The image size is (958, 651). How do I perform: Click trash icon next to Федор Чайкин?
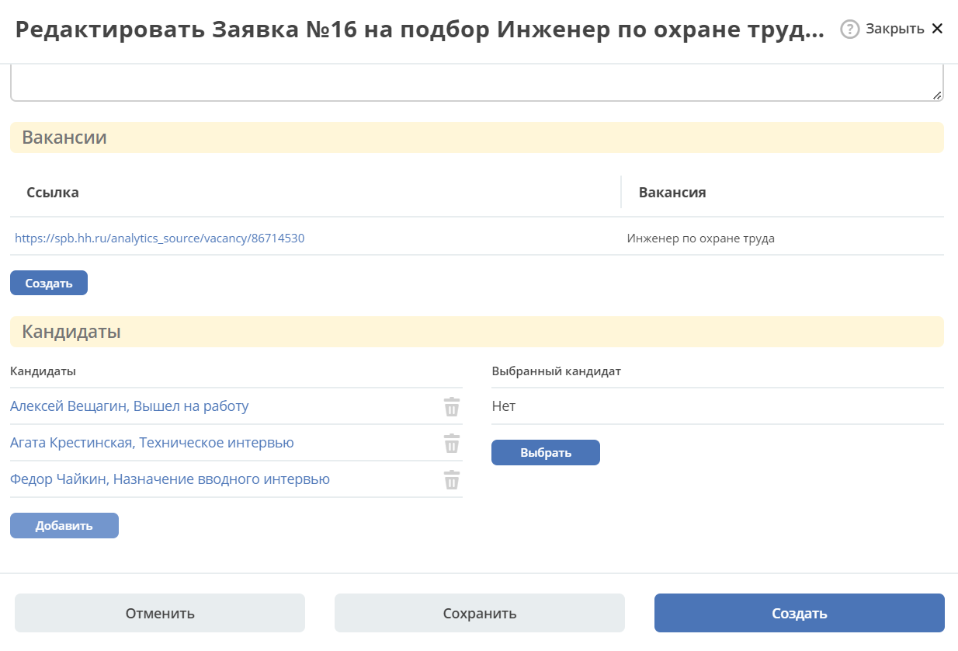pos(452,479)
